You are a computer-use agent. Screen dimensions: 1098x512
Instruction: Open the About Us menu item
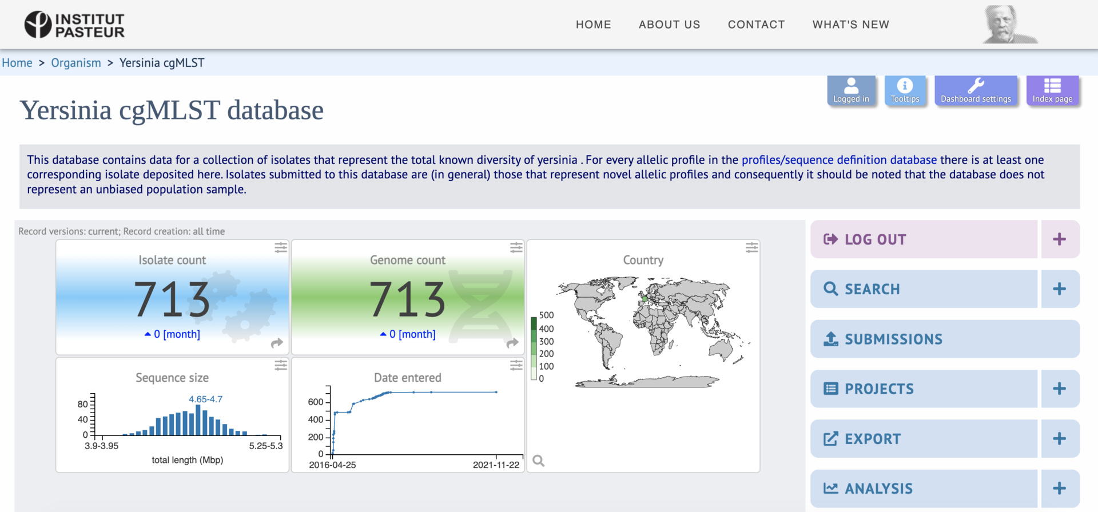pos(669,25)
